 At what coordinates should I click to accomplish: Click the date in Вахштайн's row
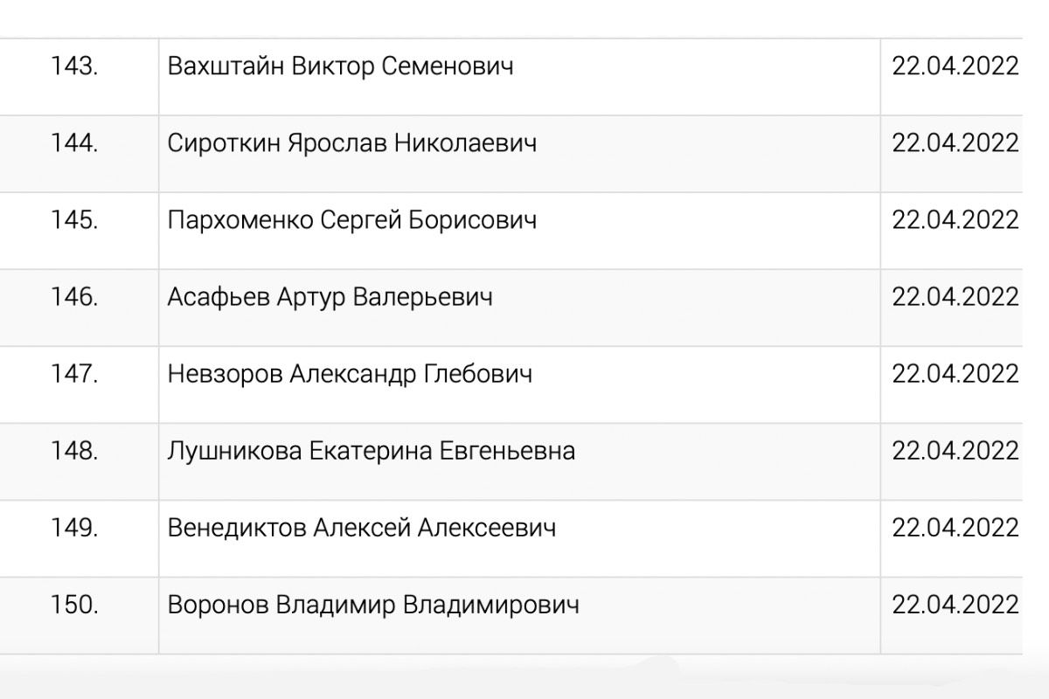[955, 66]
